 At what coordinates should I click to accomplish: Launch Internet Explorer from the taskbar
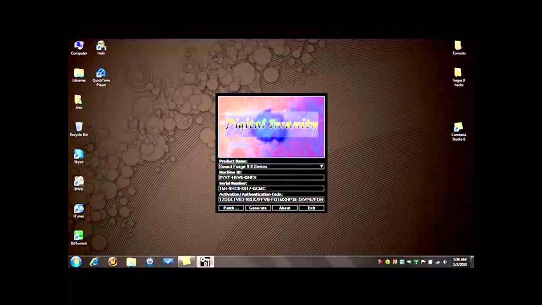(94, 262)
